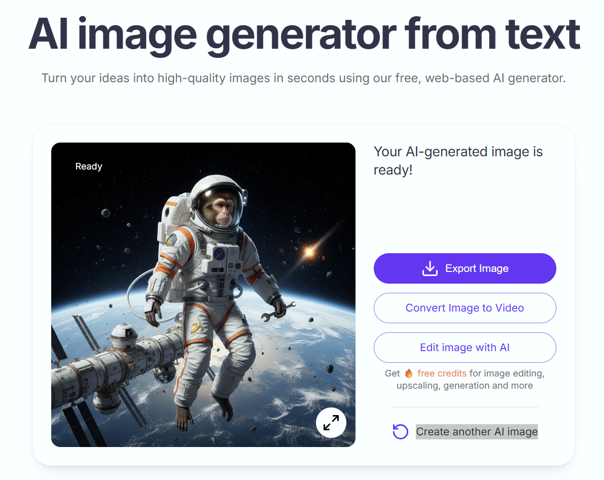This screenshot has height=480, width=604.
Task: Select Create another AI image
Action: pyautogui.click(x=477, y=431)
